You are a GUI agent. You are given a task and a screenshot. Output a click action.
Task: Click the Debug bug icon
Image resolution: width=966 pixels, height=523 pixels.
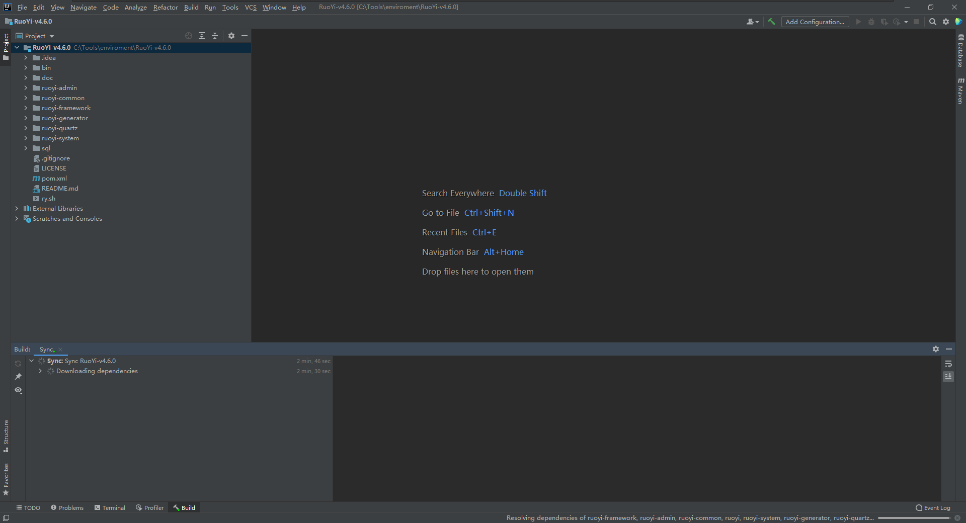pyautogui.click(x=871, y=22)
